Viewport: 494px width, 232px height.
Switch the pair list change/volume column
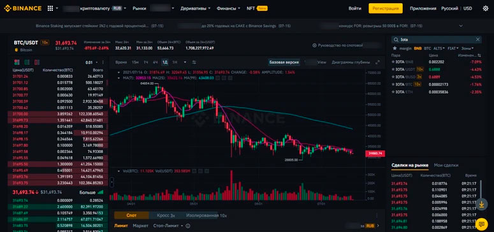coord(479,55)
